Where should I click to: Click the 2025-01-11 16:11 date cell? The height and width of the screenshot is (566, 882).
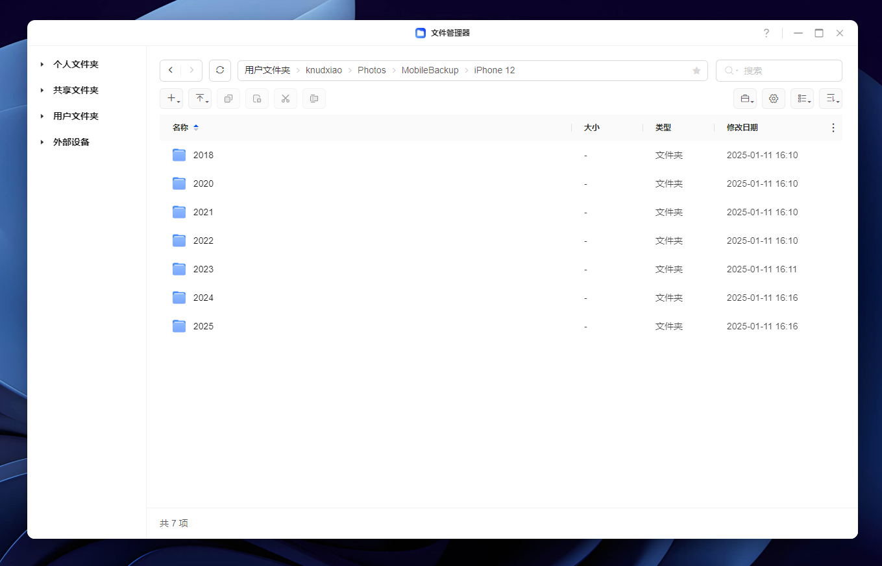[763, 269]
